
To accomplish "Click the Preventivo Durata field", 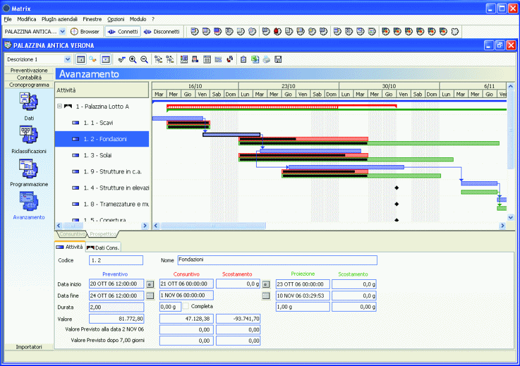I will pos(117,307).
